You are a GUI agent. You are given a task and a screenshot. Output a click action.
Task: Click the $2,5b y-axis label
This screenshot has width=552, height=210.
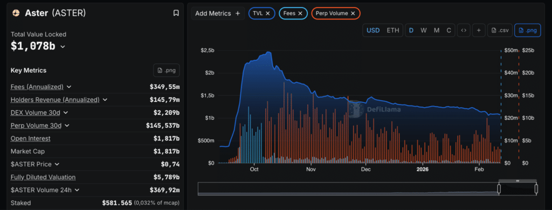pos(207,50)
